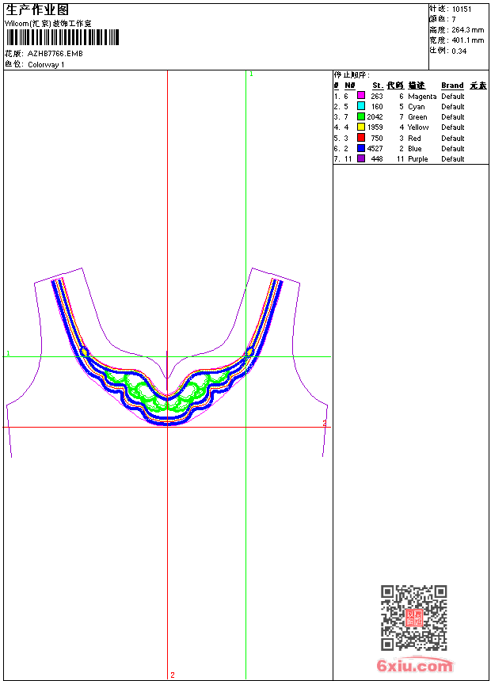Click the barcode under the Wilcom title
This screenshot has height=681, width=491.
coord(62,37)
